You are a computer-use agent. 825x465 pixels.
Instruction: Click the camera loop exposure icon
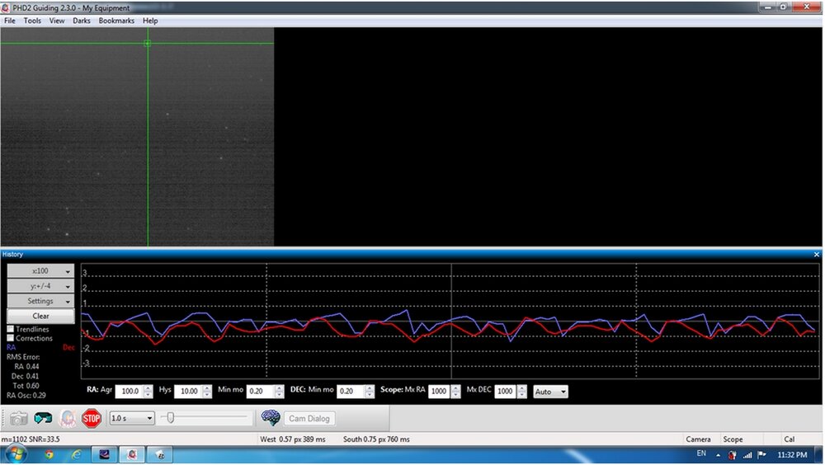pyautogui.click(x=18, y=419)
